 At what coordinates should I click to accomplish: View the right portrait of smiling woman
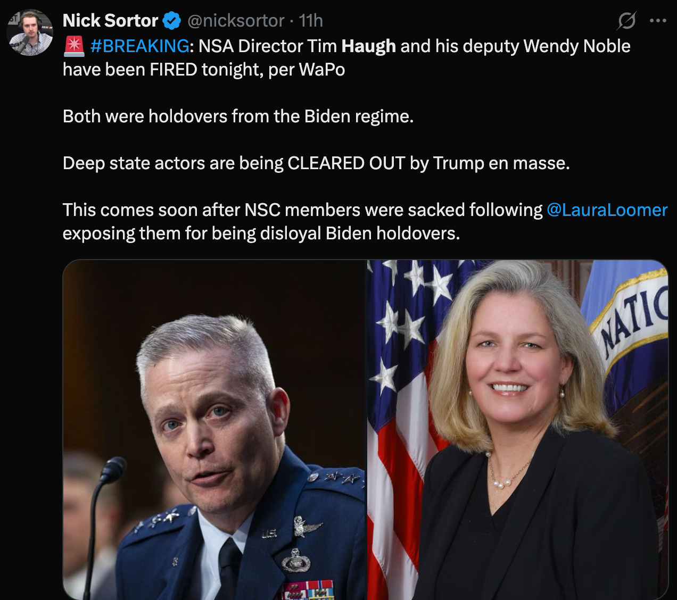[517, 430]
